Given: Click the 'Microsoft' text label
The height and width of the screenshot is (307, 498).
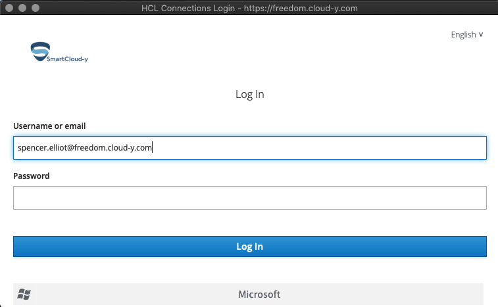Looking at the screenshot, I should 259,295.
